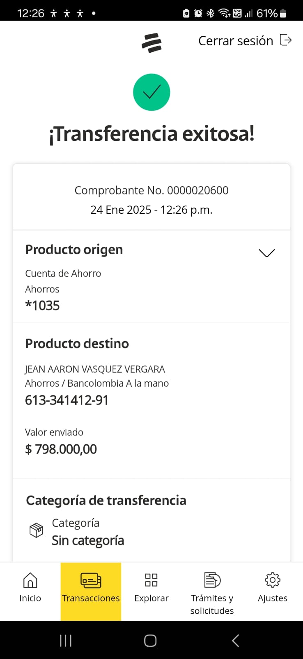Tap the Valor enviado amount $ 798.000,00
Viewport: 303px width, 659px height.
61,449
